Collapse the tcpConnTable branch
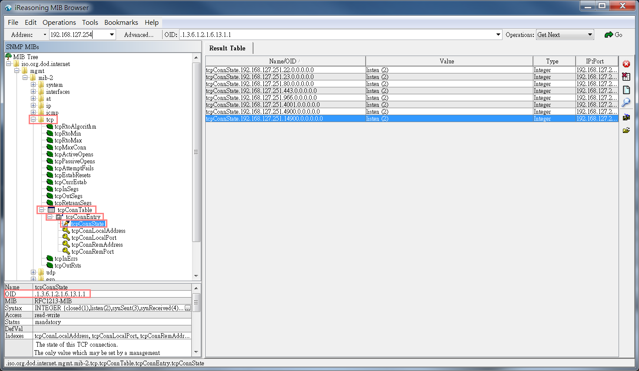This screenshot has width=639, height=371. [x=41, y=209]
